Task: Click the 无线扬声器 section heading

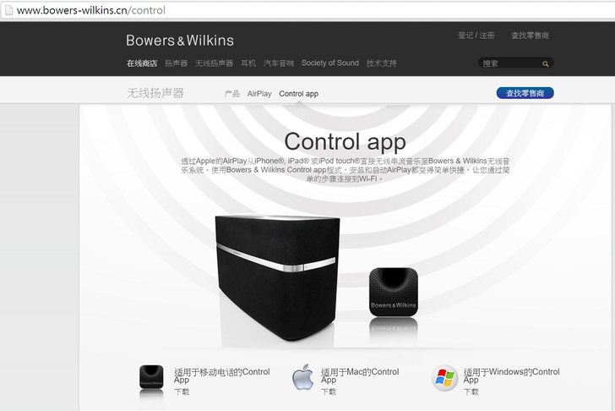Action: [x=155, y=93]
